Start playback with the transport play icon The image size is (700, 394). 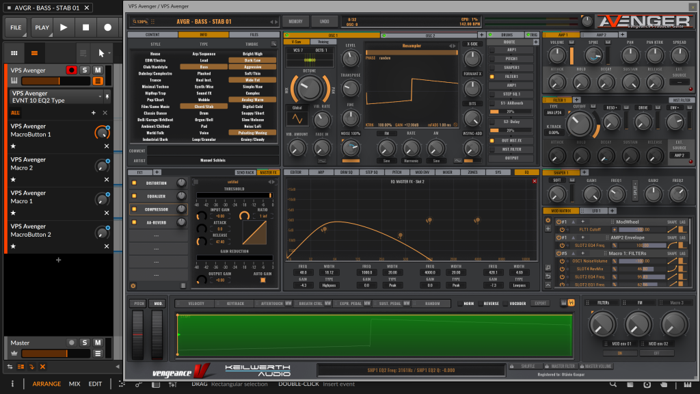pos(64,27)
